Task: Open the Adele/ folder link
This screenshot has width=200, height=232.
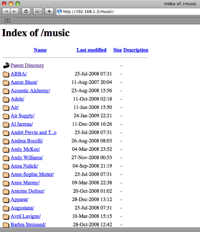Action: coord(17,99)
